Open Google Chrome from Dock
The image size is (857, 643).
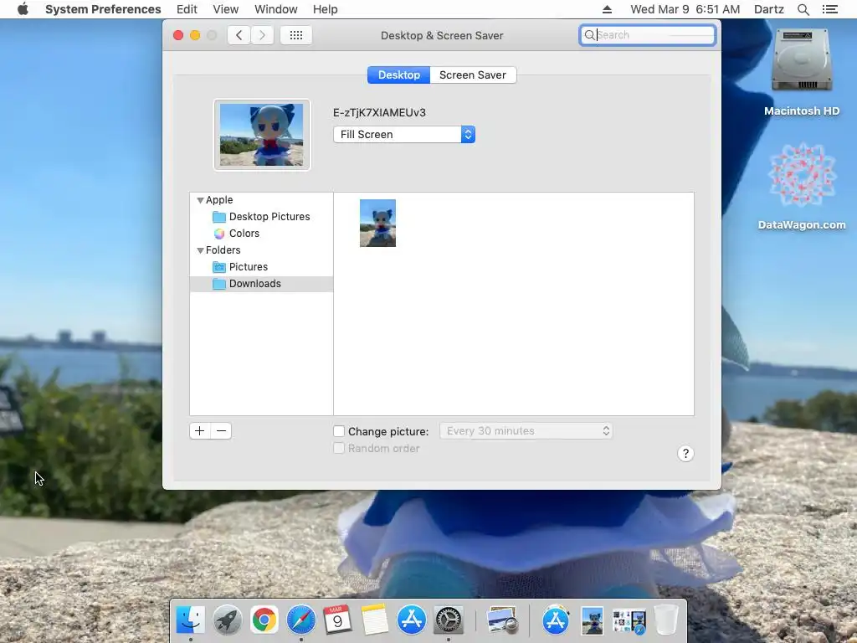pyautogui.click(x=264, y=620)
